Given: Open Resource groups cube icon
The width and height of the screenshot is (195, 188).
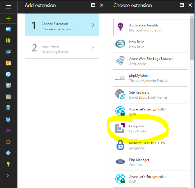Looking at the screenshot, I should click(x=8, y=52).
